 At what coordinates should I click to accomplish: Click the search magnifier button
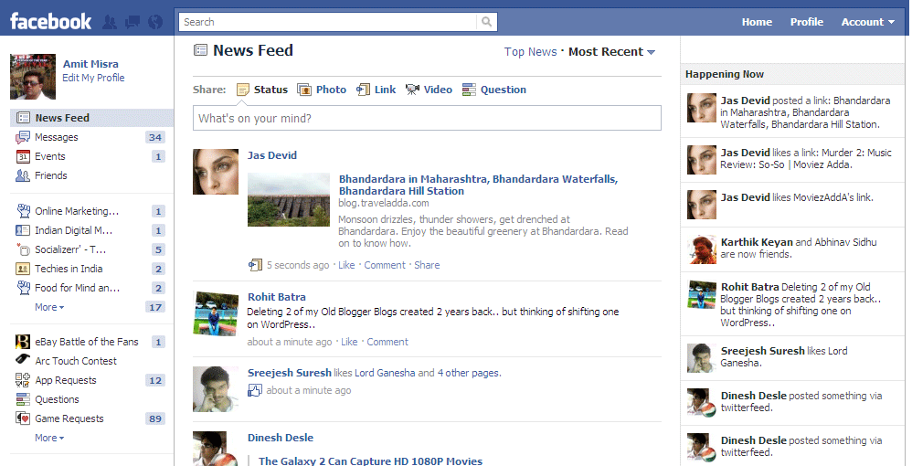(x=487, y=22)
